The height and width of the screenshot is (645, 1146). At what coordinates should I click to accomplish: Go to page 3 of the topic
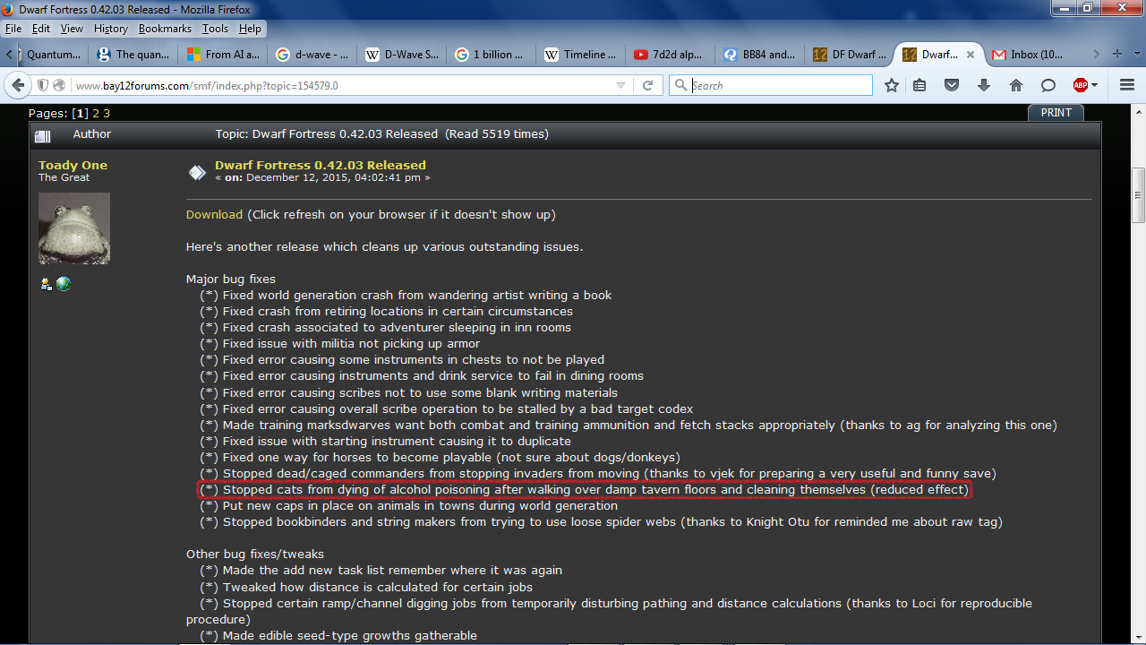coord(107,113)
